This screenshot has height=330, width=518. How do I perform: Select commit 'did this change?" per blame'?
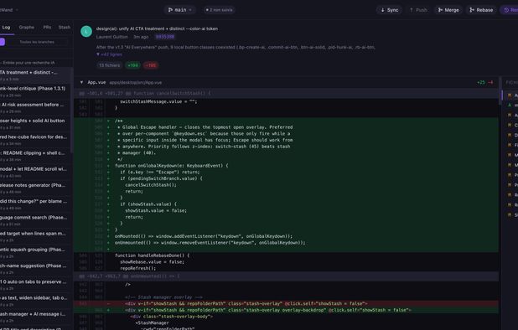36,204
